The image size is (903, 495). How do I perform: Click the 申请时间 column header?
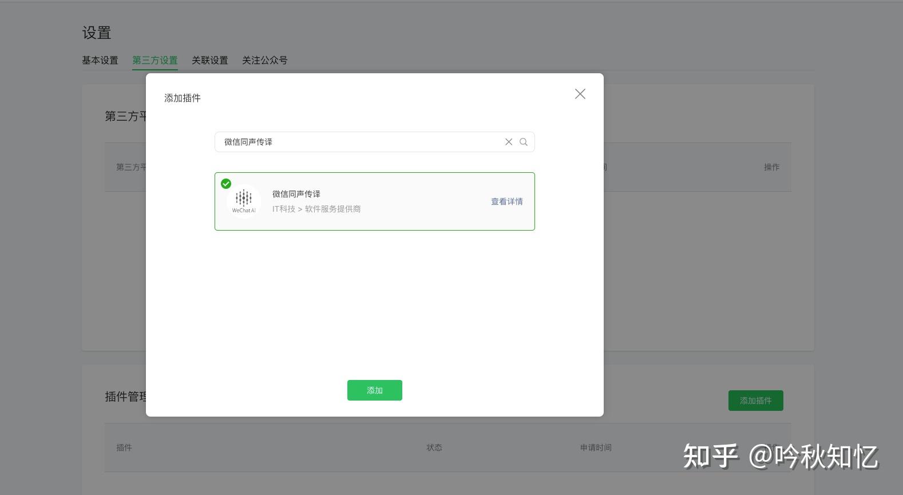click(x=596, y=448)
